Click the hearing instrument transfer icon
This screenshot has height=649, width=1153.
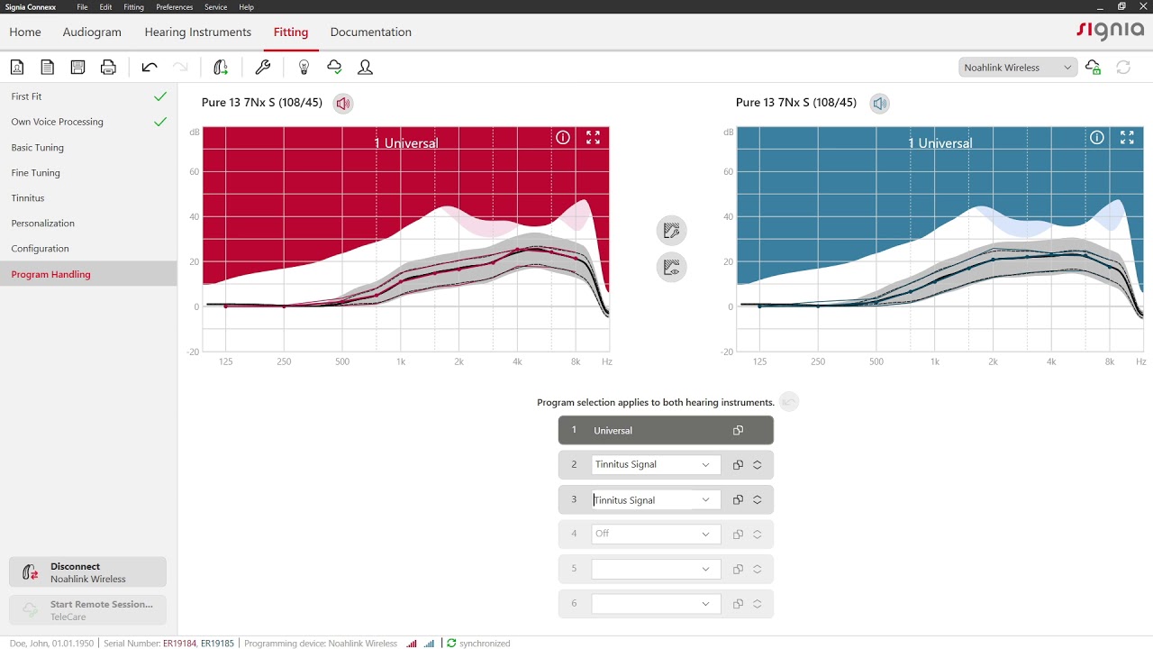point(221,67)
